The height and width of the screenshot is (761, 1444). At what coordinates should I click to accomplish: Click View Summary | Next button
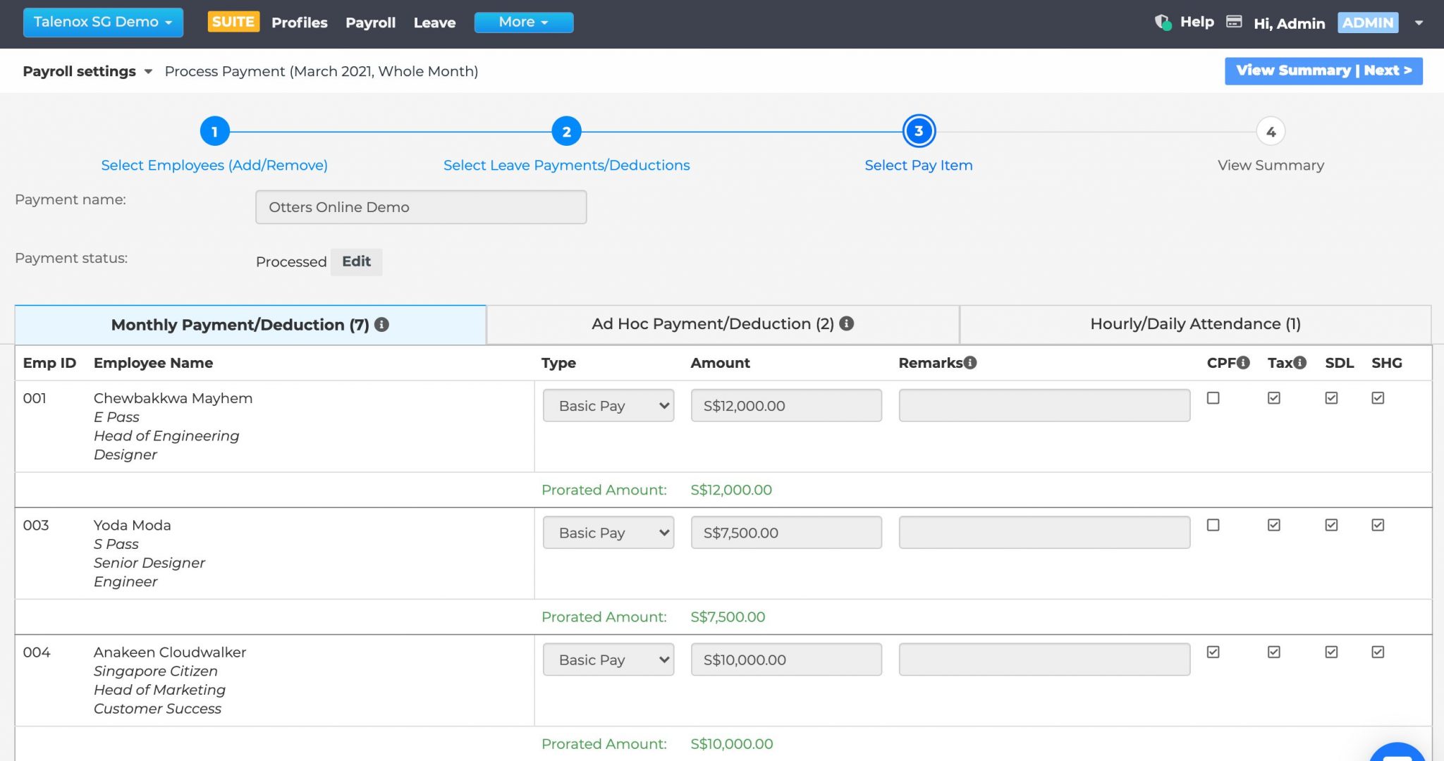click(x=1323, y=70)
